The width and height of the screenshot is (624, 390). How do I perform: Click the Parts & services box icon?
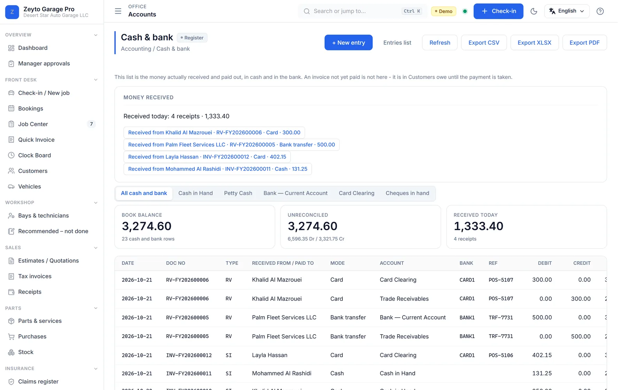coord(11,321)
